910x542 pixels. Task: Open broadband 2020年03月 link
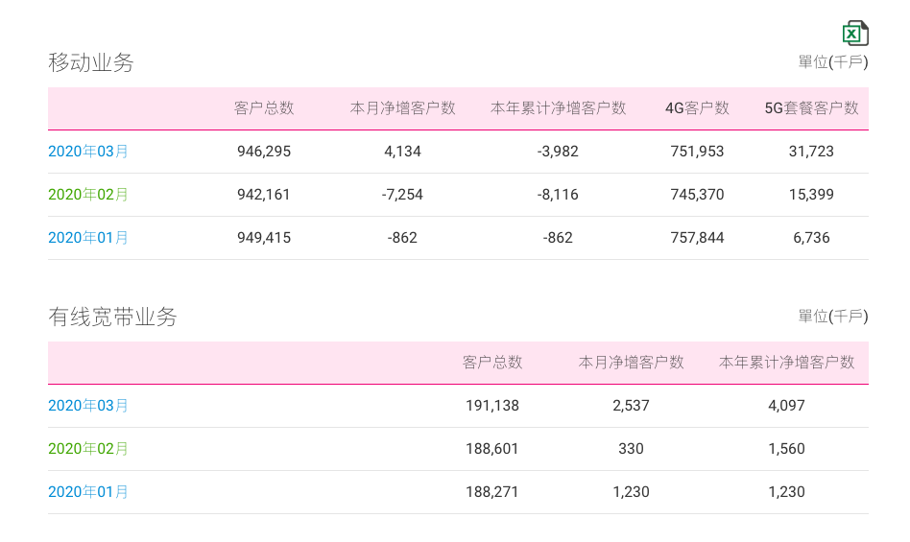coord(88,405)
